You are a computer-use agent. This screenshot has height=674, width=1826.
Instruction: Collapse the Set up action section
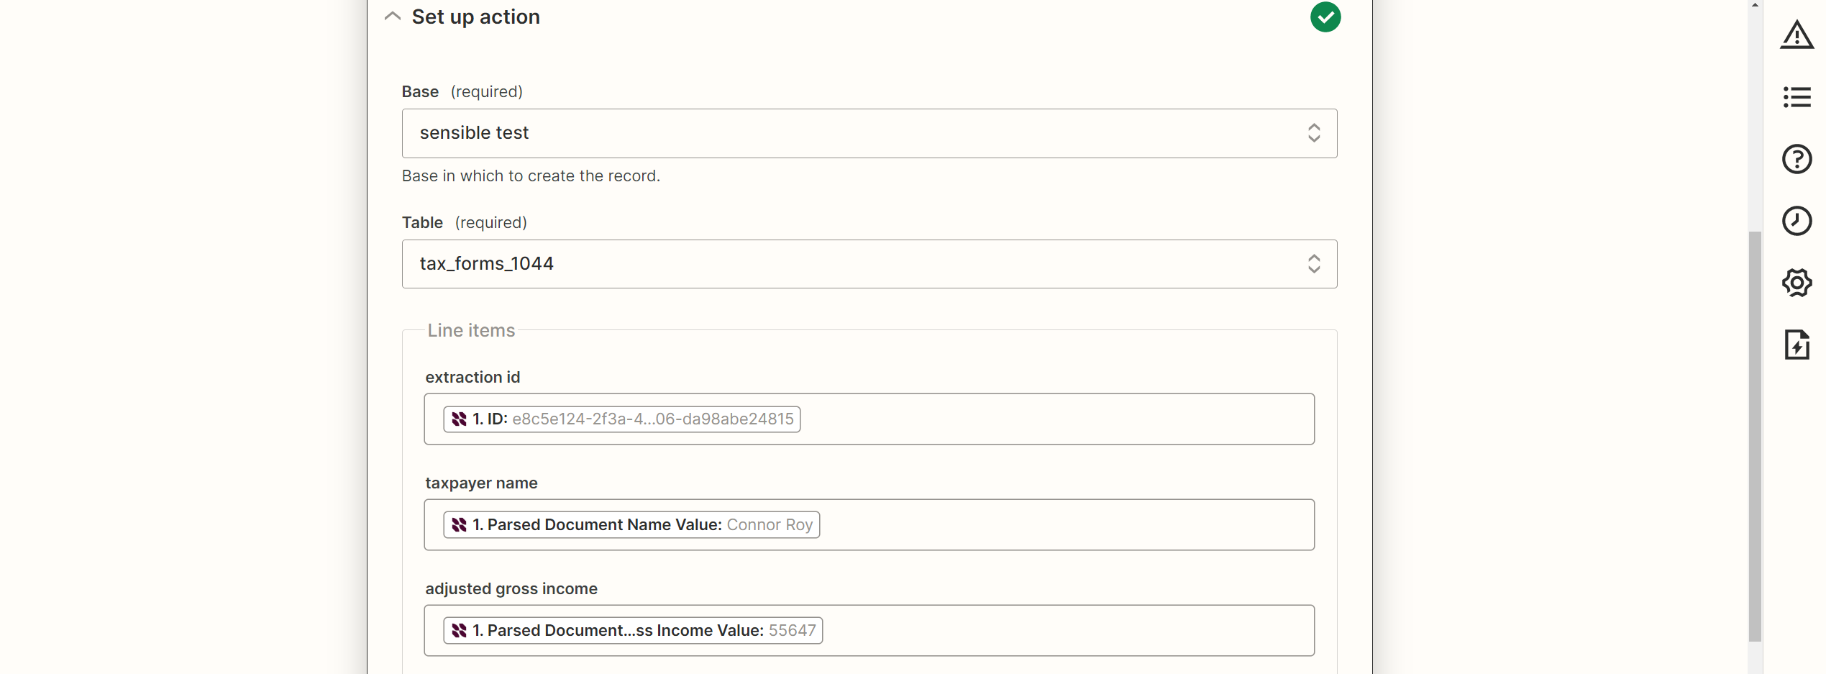click(x=392, y=17)
